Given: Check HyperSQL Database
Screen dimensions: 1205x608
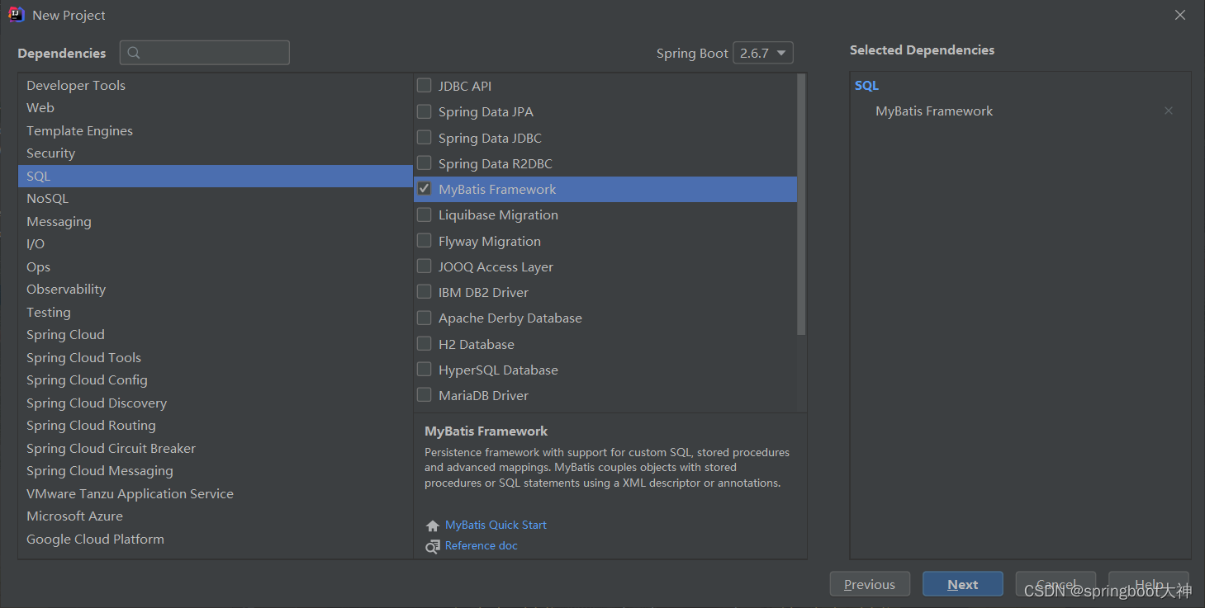Looking at the screenshot, I should tap(424, 369).
